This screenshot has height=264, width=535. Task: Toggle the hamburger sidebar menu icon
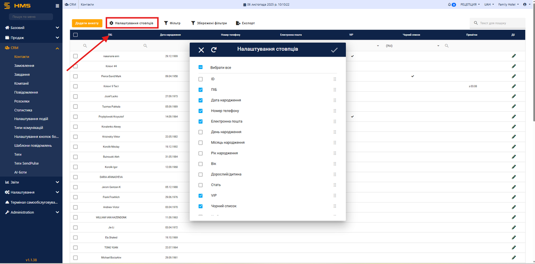coord(57,6)
